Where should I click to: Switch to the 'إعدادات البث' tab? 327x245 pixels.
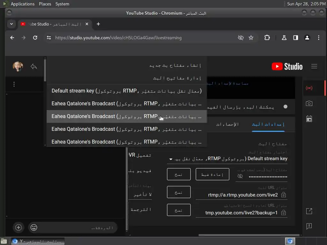coord(268,124)
